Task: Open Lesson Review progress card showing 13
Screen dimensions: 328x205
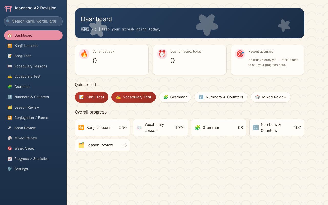Action: 102,145
